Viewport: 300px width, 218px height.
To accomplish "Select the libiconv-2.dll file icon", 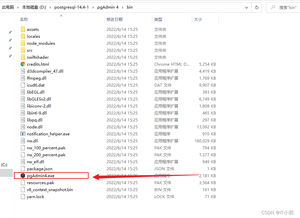I will point(23,106).
